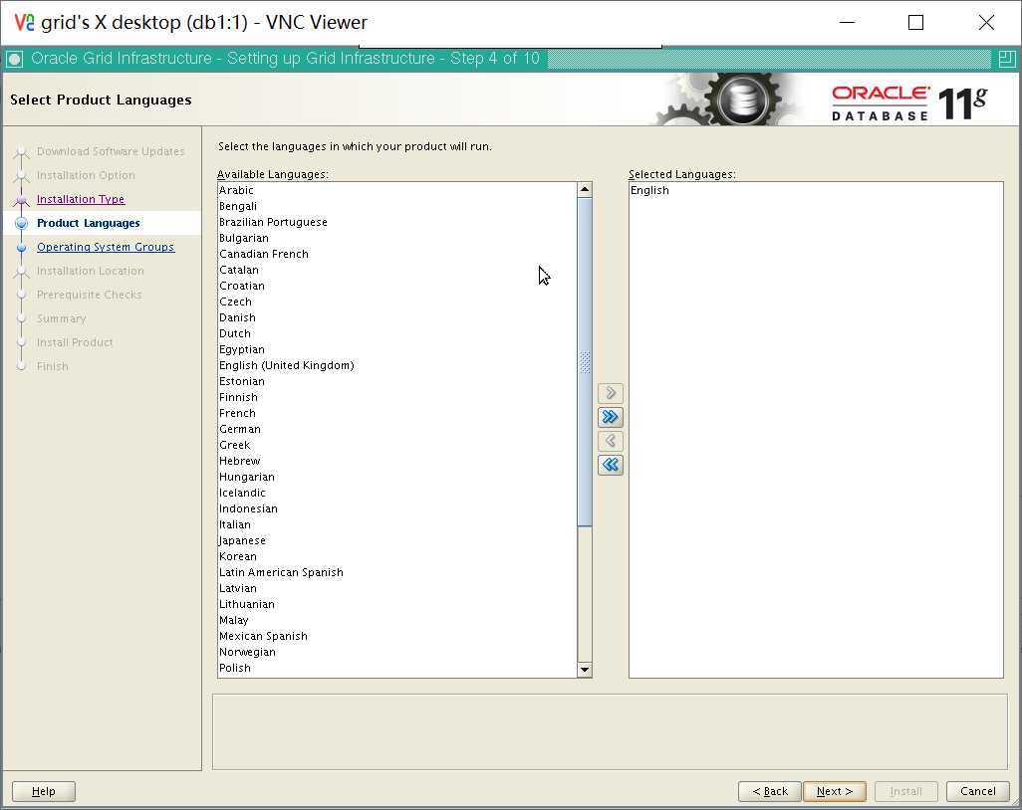Click the Finish step
The height and width of the screenshot is (810, 1022).
click(52, 366)
